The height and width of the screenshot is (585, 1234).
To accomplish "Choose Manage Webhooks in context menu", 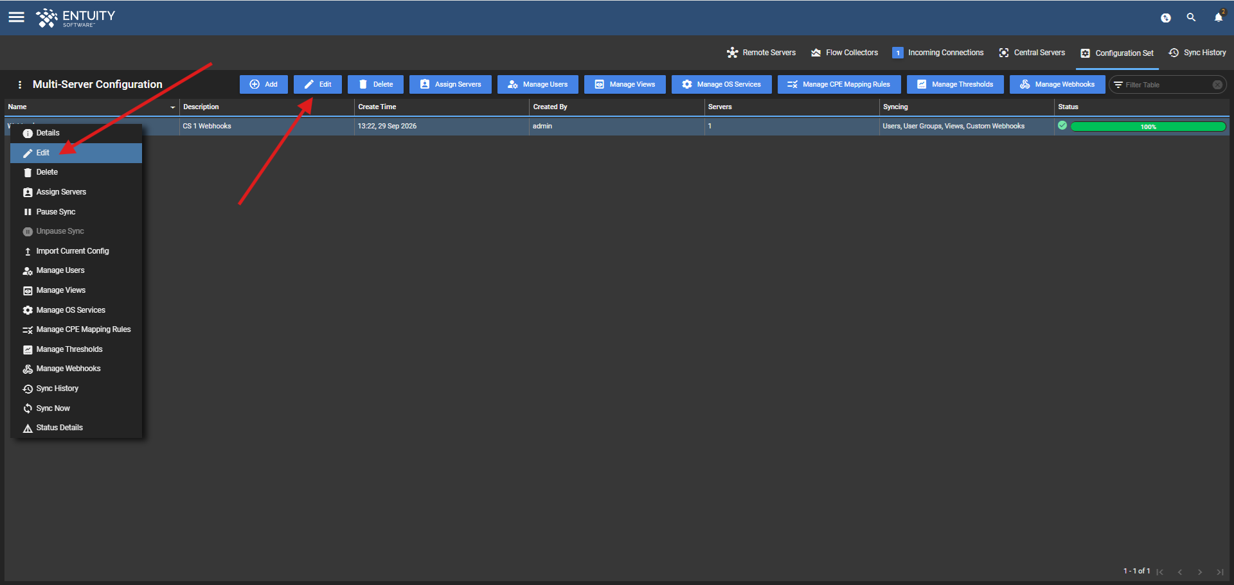I will point(76,369).
